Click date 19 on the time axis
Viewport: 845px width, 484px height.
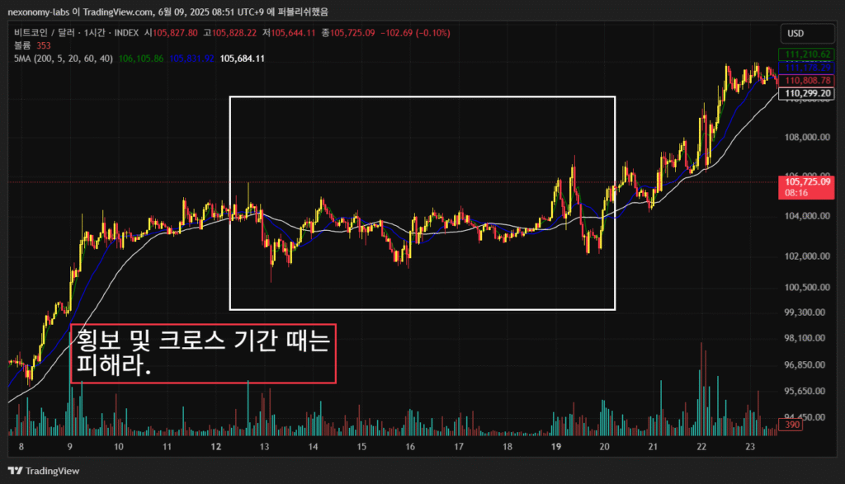[555, 446]
